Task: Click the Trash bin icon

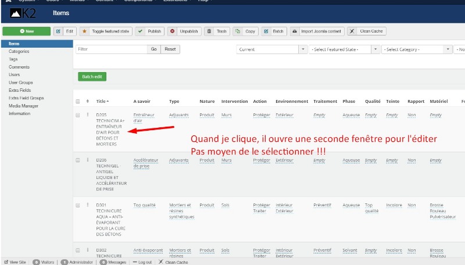Action: click(x=209, y=31)
